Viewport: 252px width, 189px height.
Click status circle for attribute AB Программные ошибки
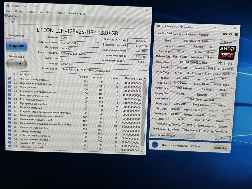pyautogui.click(x=10, y=103)
